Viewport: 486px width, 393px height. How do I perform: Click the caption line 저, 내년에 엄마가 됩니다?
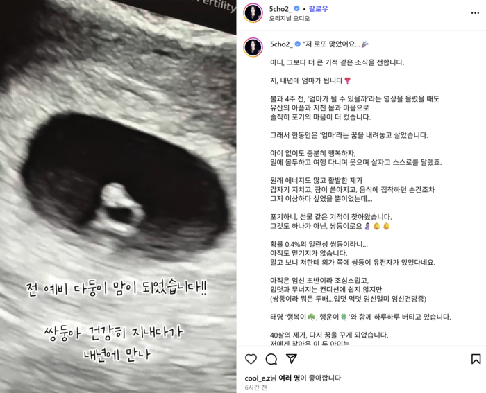tap(306, 80)
